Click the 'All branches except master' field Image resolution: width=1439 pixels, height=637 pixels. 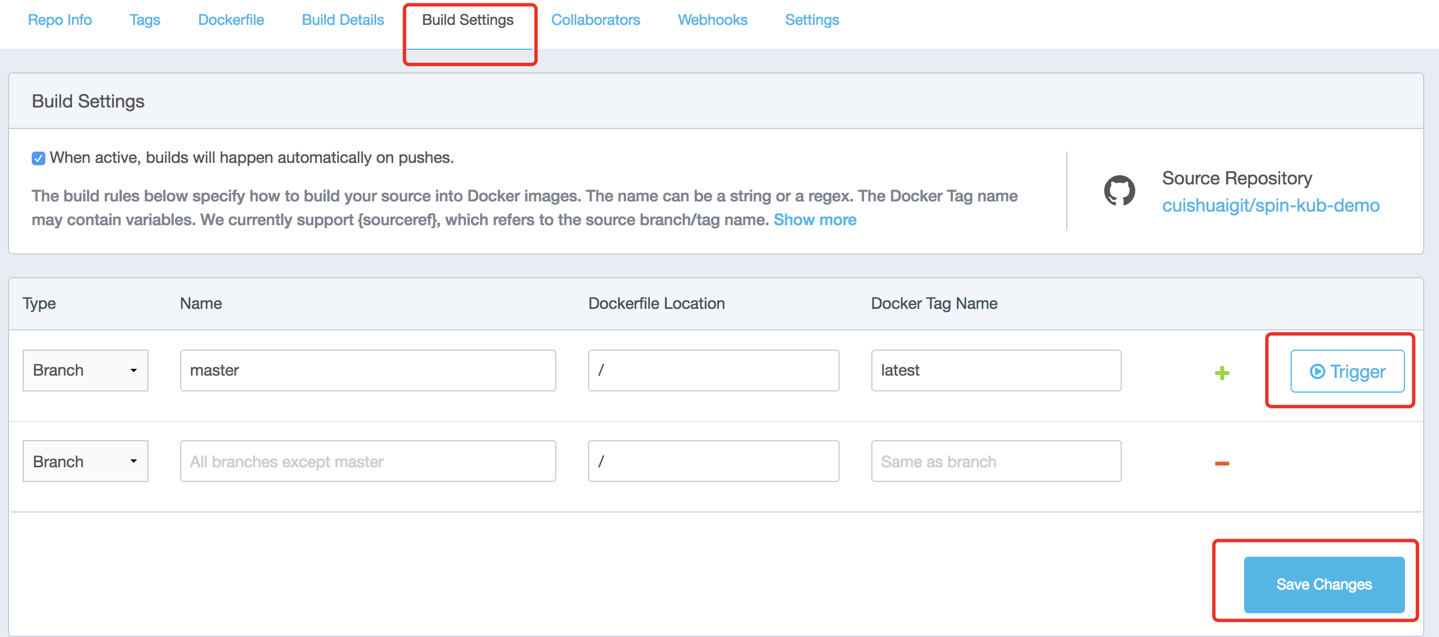tap(368, 461)
